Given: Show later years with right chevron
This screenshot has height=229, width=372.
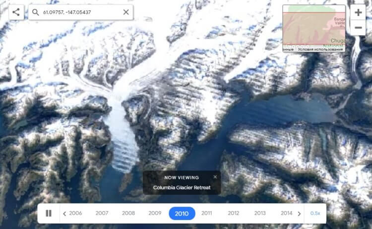Looking at the screenshot, I should (299, 214).
